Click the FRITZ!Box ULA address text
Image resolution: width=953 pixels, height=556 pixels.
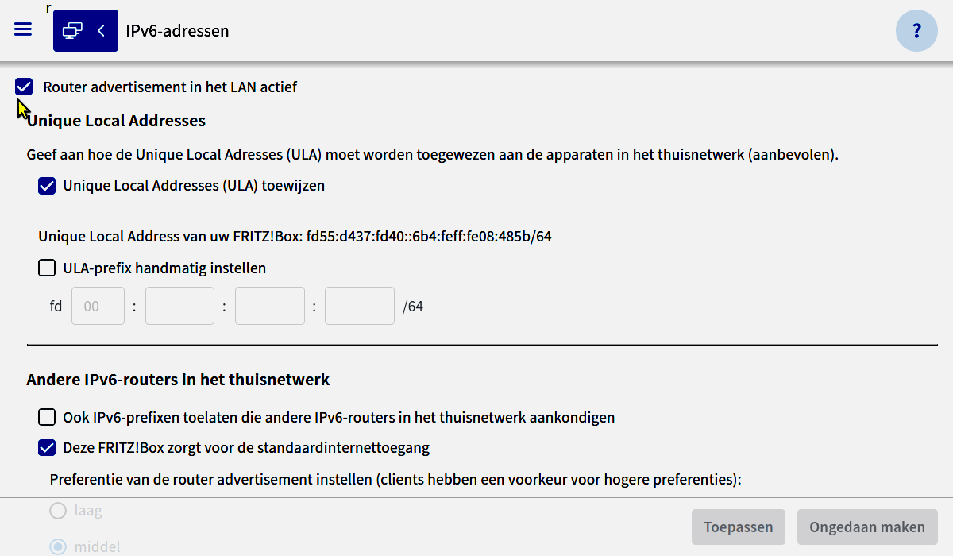coord(295,236)
